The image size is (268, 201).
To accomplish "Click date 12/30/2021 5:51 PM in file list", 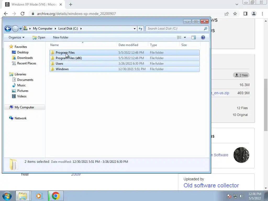I will [x=132, y=69].
